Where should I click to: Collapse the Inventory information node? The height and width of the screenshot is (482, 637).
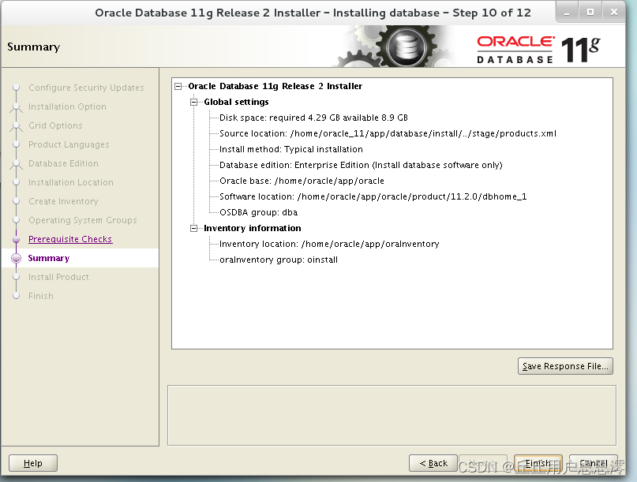click(193, 228)
